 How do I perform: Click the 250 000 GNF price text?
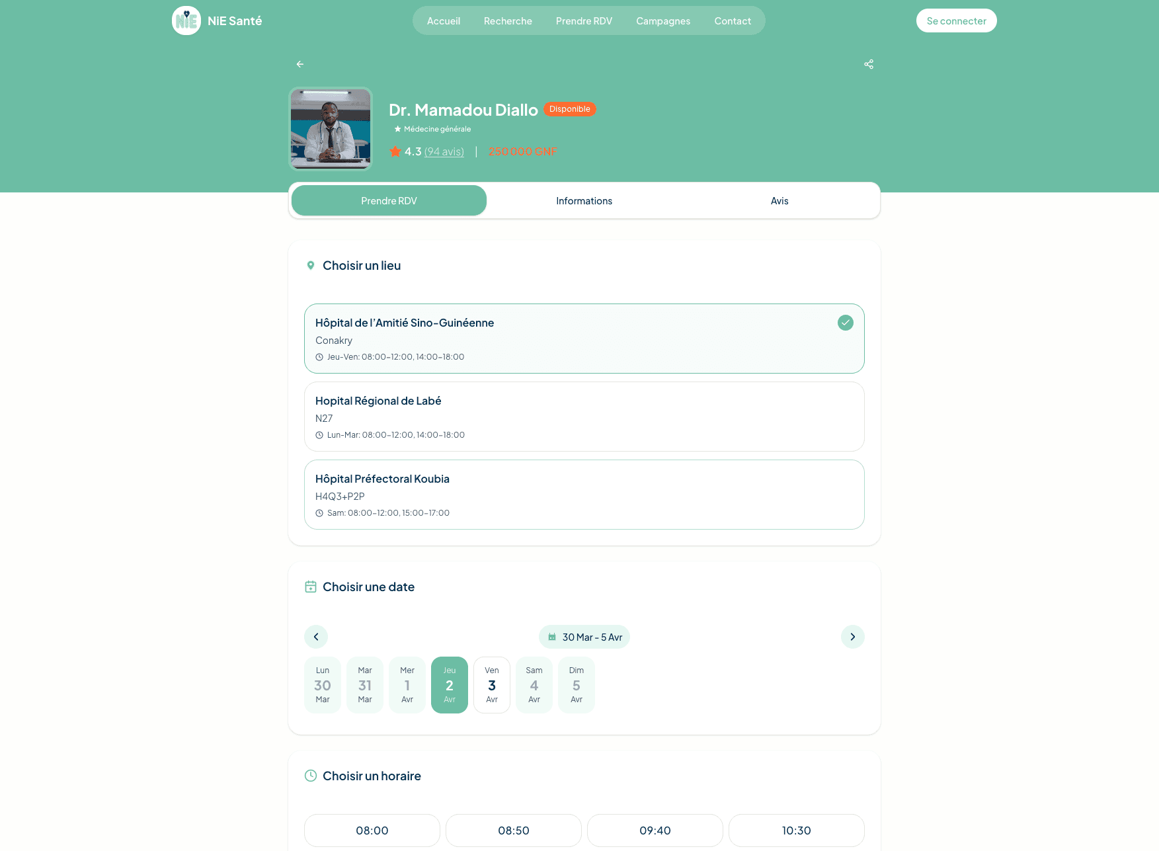tap(522, 151)
